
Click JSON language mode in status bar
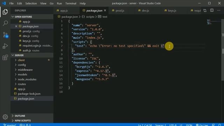point(189,125)
